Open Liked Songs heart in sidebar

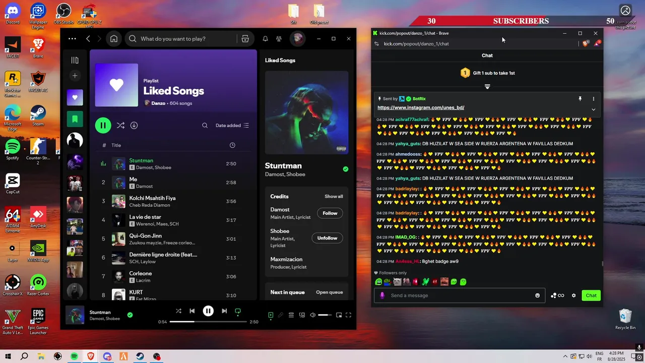75,97
